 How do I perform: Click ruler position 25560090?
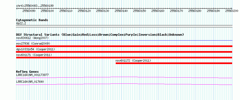pyautogui.click(x=29, y=11)
